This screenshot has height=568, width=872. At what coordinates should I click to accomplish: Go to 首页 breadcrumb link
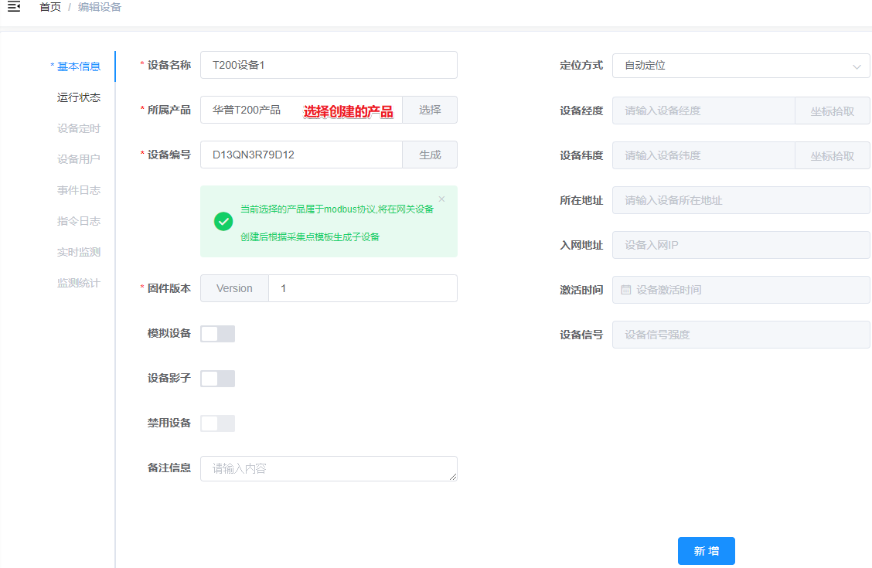point(50,7)
